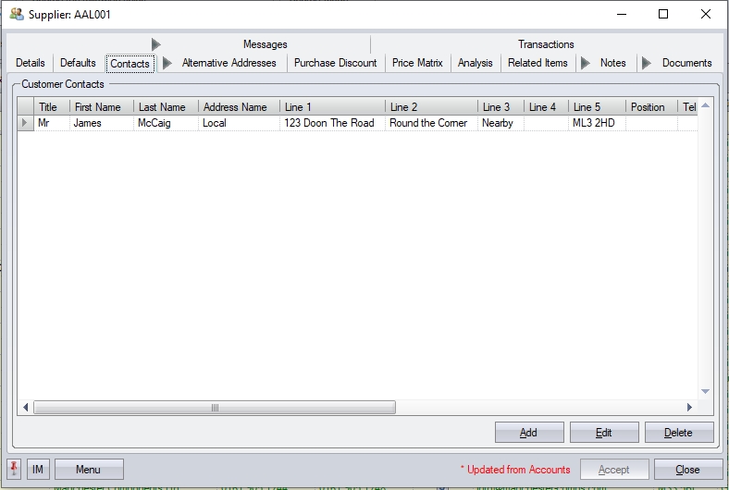Screen dimensions: 729x490
Task: Click the Add contact button
Action: [529, 433]
